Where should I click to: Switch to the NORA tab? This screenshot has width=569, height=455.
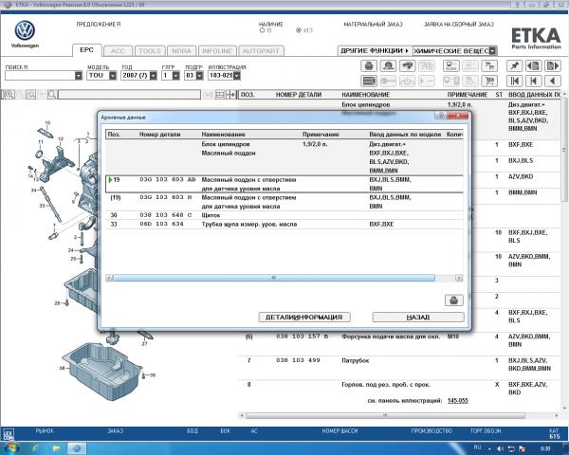click(181, 51)
